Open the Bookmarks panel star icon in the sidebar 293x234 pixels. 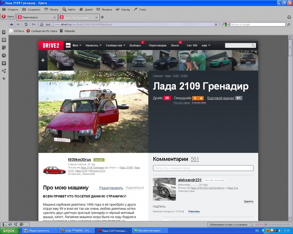click(4, 32)
